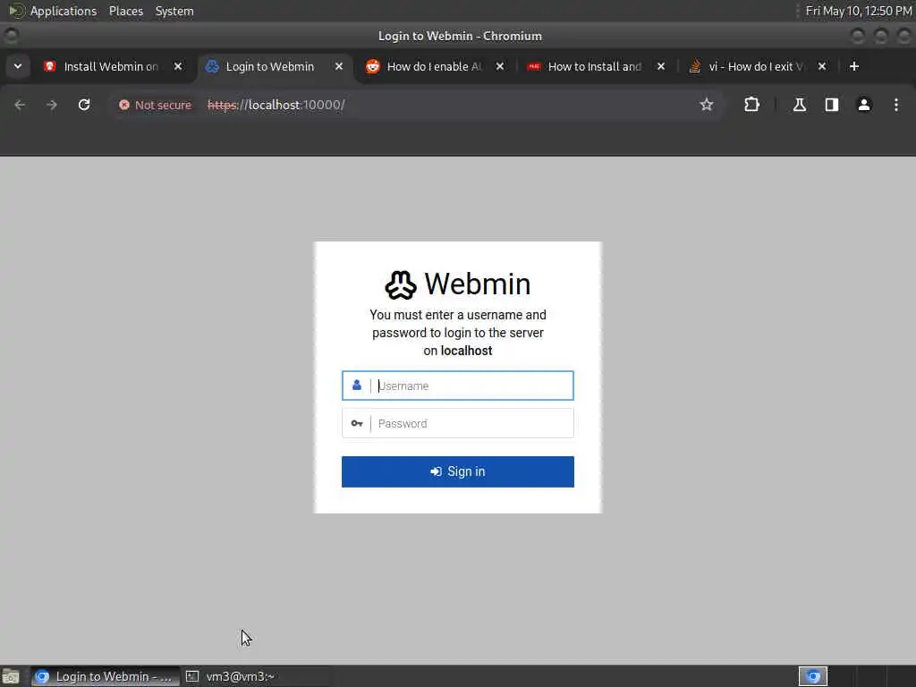Close the How do I enable tab
Image resolution: width=916 pixels, height=687 pixels.
click(x=500, y=66)
